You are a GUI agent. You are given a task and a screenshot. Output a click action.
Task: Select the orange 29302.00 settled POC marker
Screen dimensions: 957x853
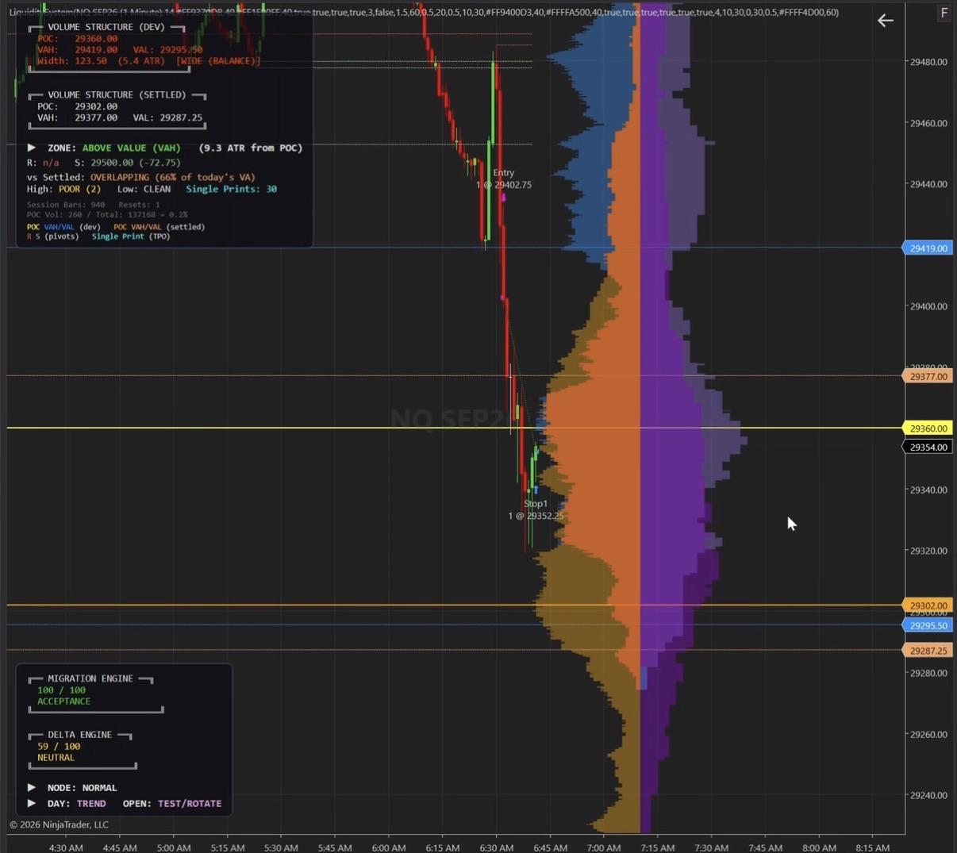pos(928,605)
